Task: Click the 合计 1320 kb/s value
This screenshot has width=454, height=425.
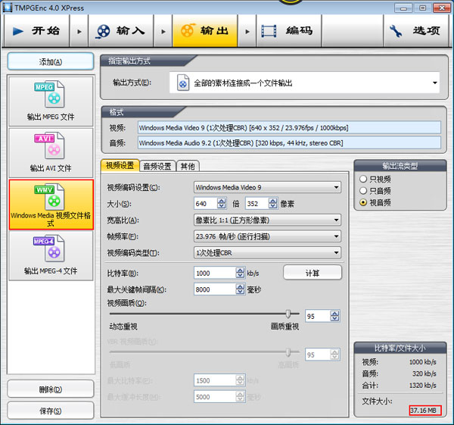Action: tap(422, 386)
